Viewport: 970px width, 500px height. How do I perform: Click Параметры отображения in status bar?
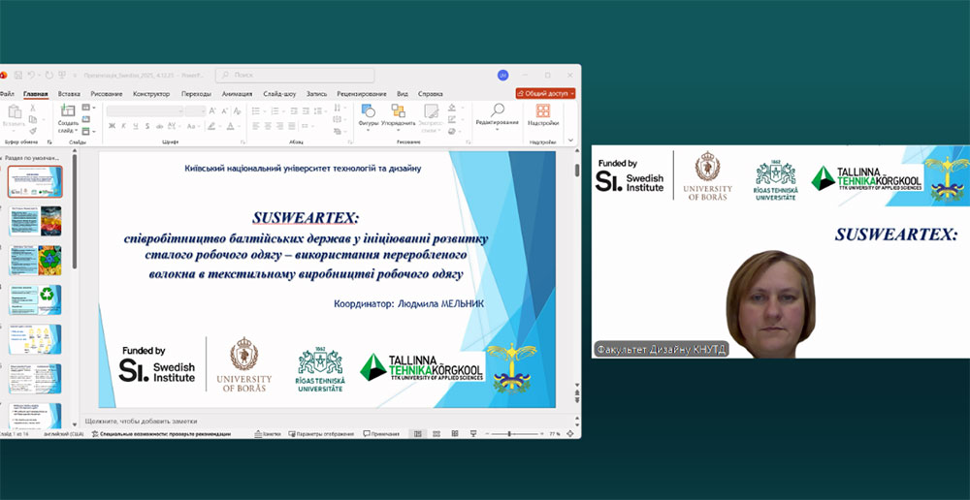320,434
